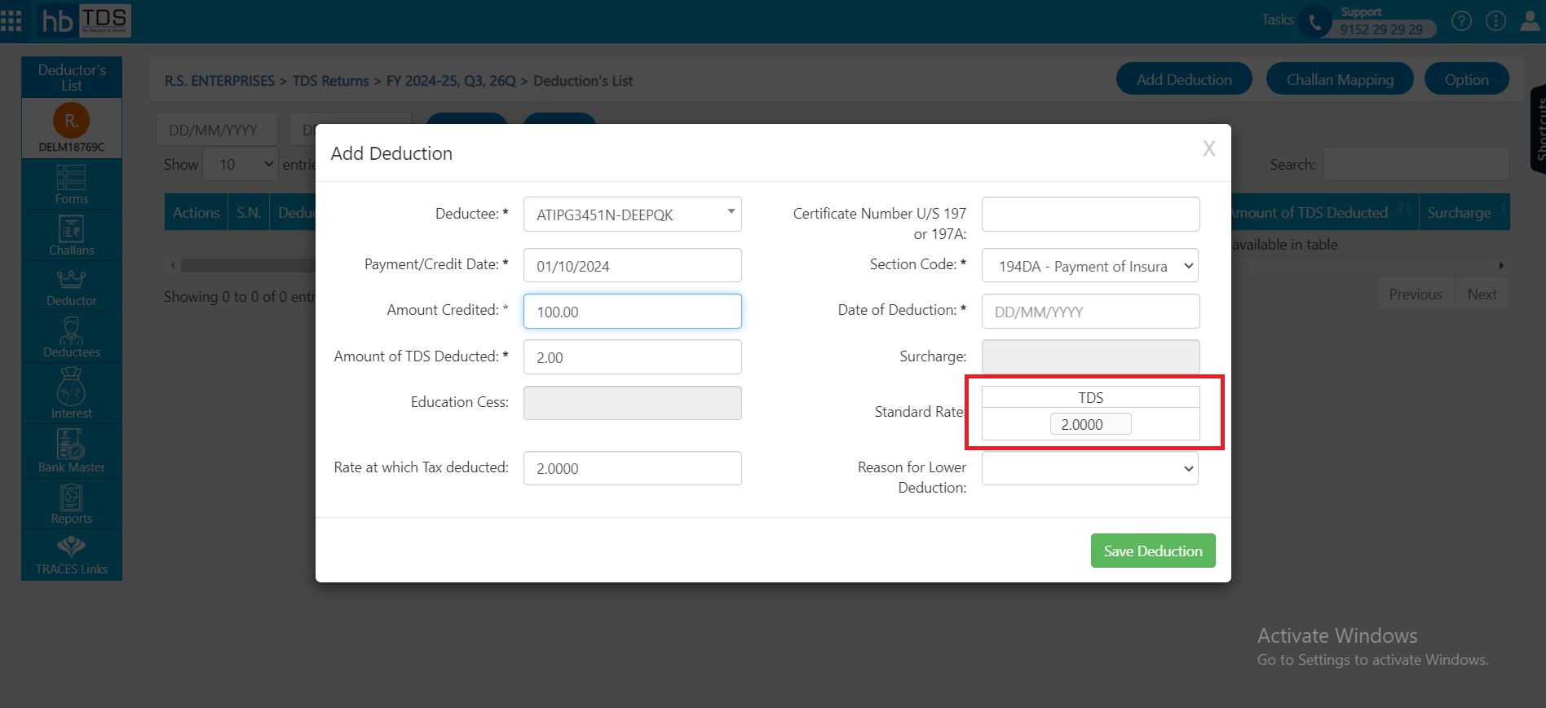Click the table's right scroll arrow

[1501, 265]
